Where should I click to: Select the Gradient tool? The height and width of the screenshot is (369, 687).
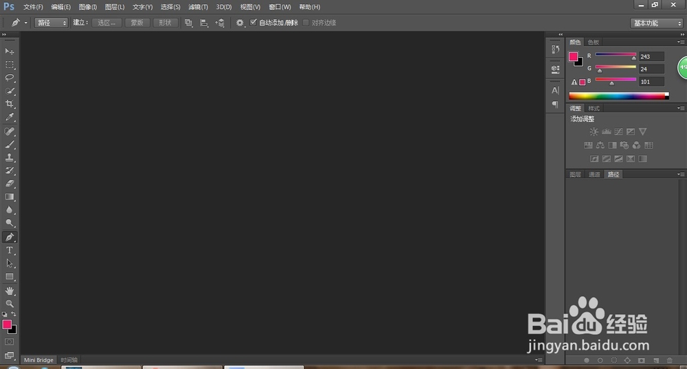(x=9, y=197)
